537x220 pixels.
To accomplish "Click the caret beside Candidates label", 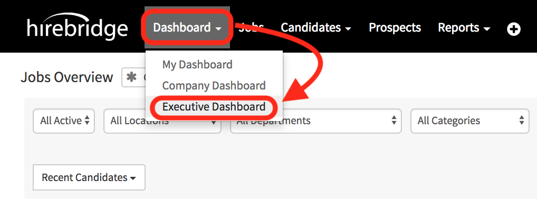I will pyautogui.click(x=348, y=29).
